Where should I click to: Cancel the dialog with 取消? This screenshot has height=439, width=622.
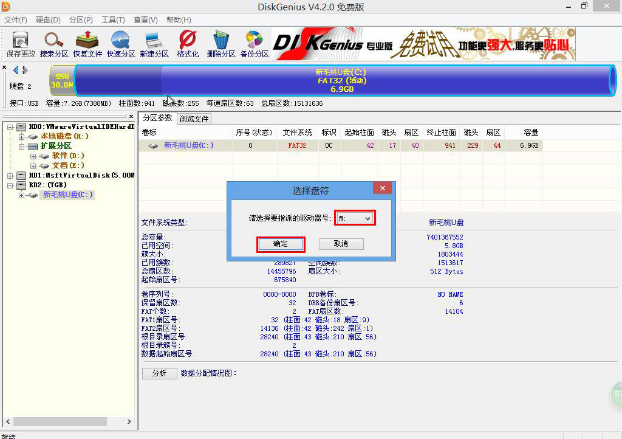pos(341,244)
